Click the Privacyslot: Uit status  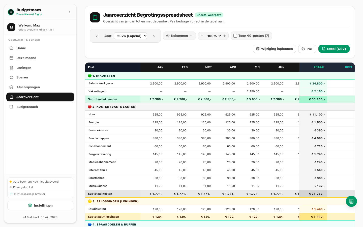(23, 187)
